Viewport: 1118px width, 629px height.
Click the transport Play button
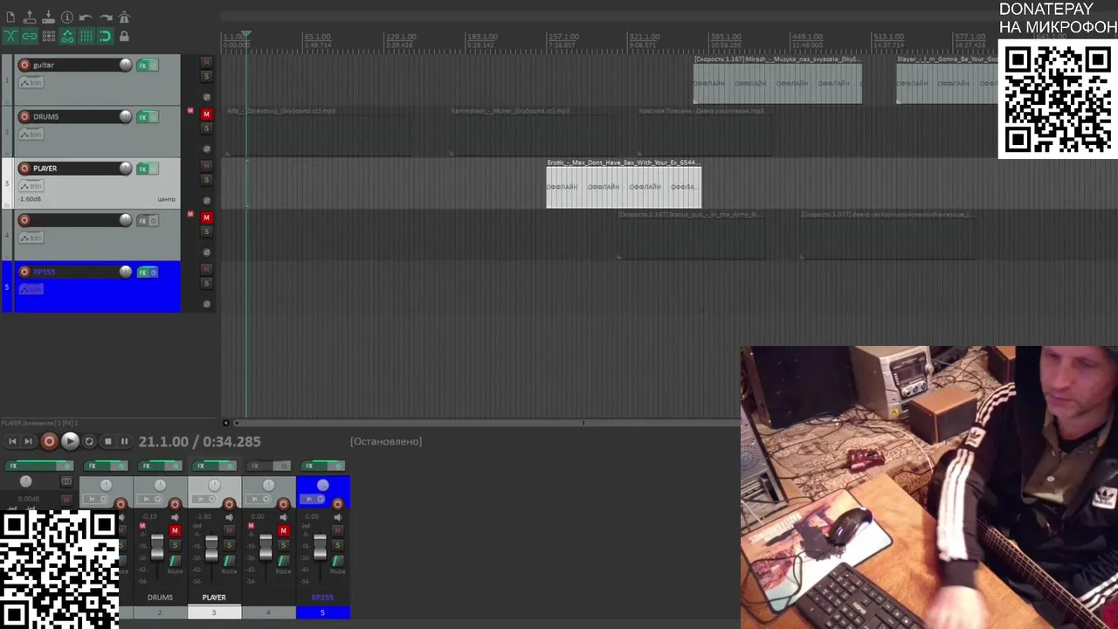tap(70, 441)
